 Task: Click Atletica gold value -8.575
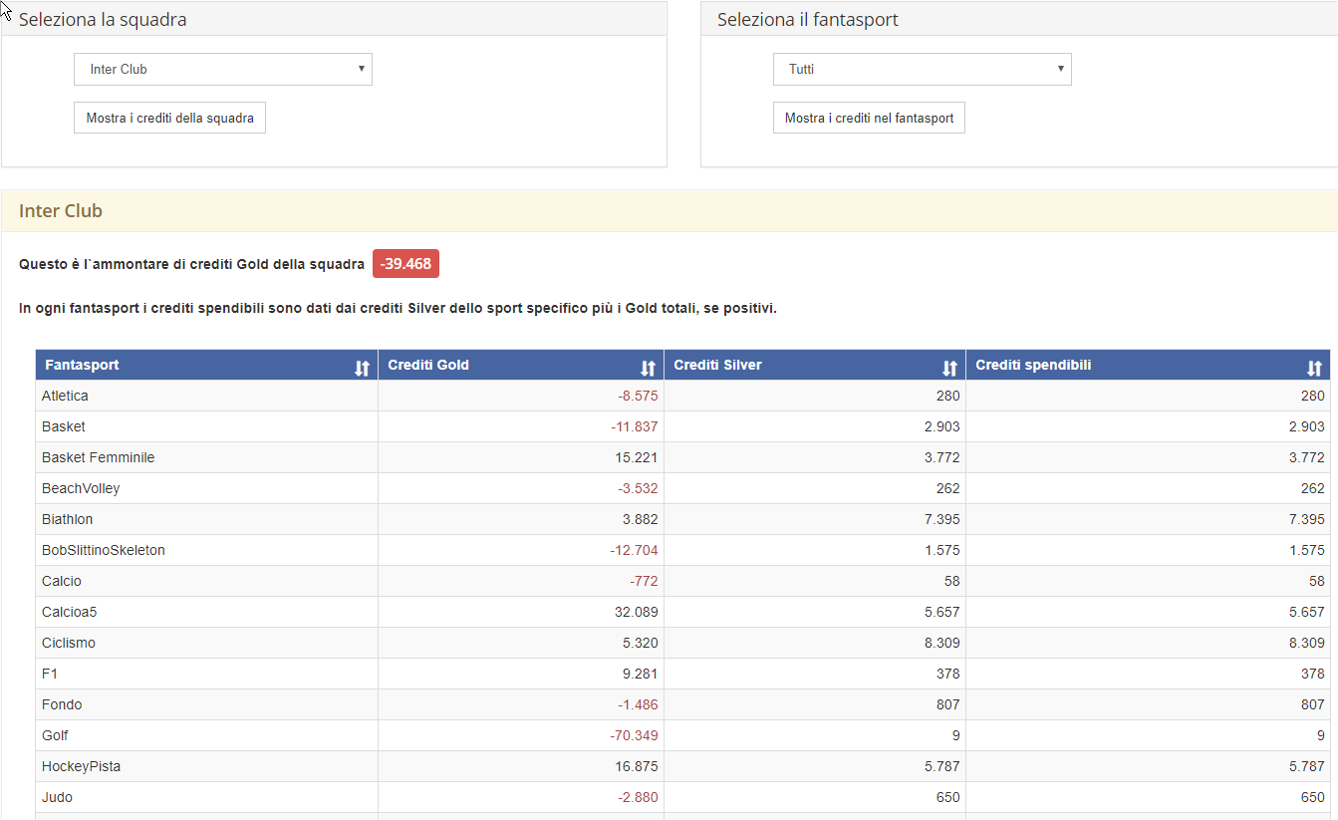point(638,396)
